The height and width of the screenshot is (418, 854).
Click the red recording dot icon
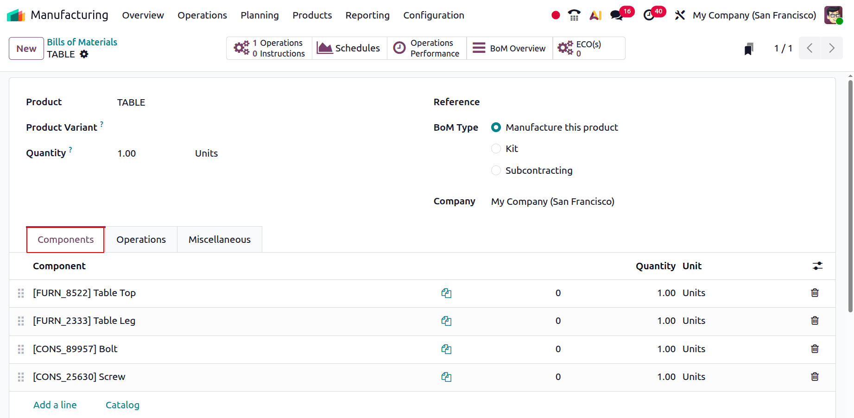click(556, 15)
